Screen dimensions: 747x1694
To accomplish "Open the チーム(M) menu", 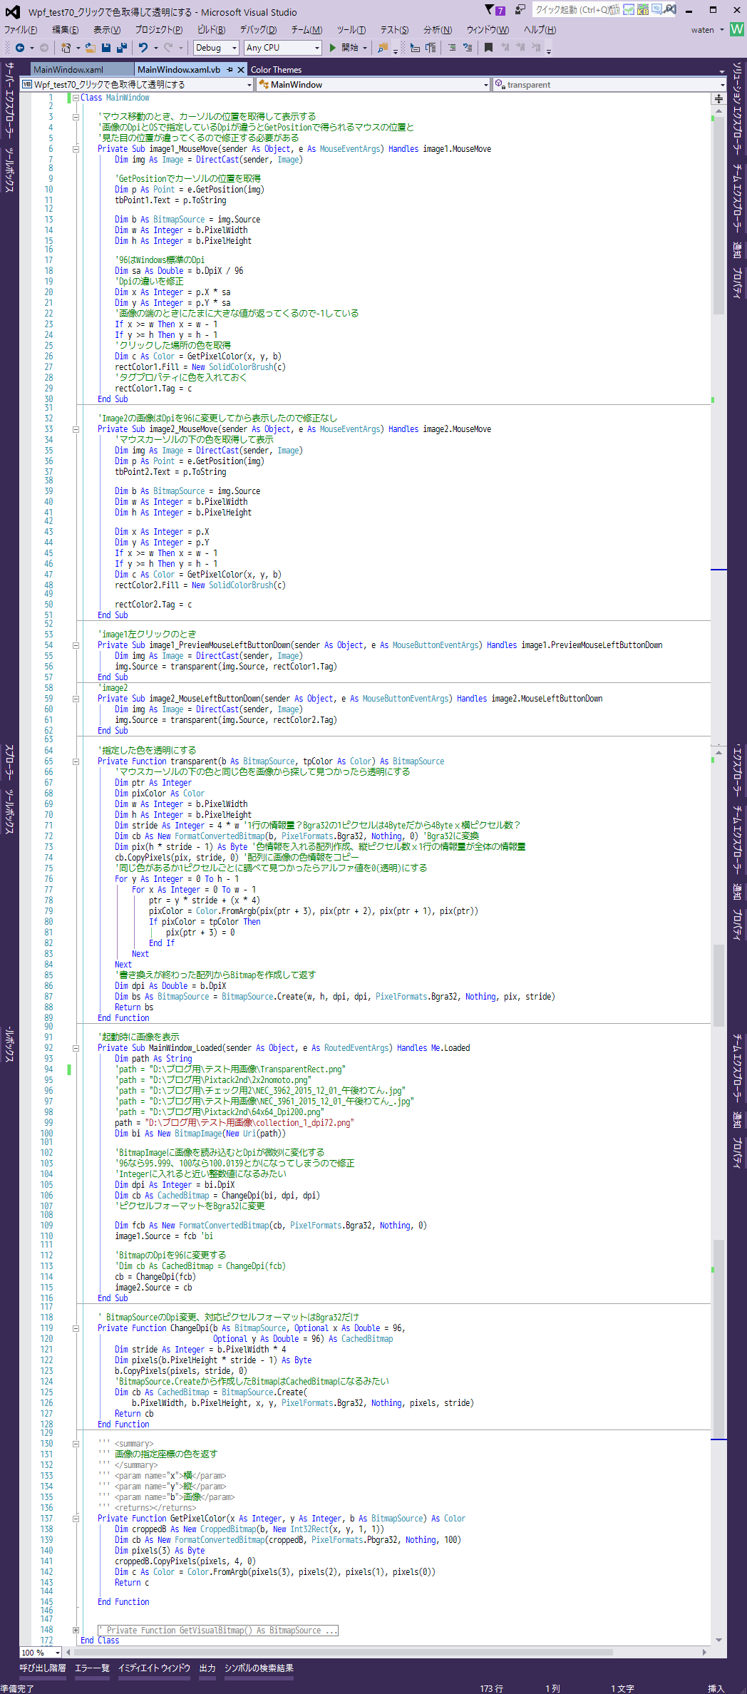I will 306,30.
